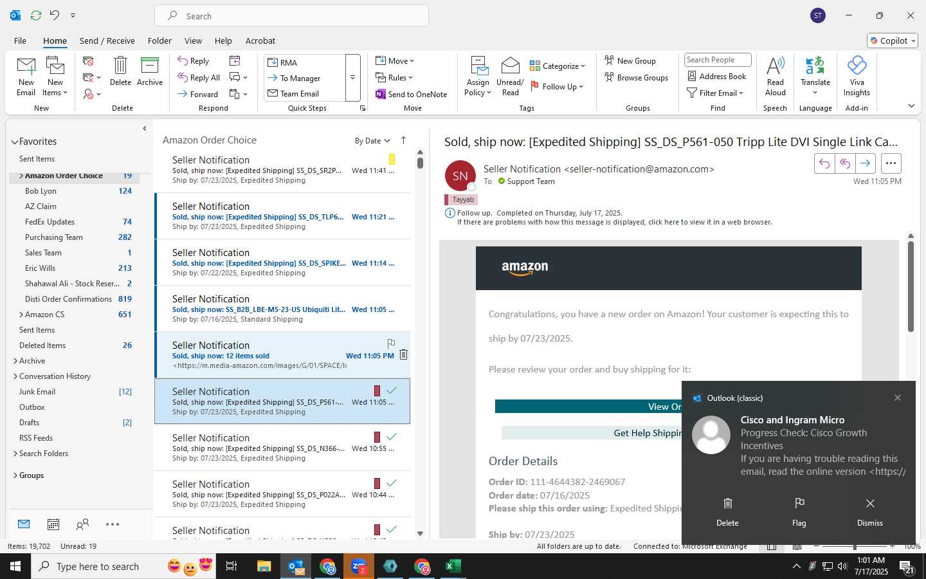The height and width of the screenshot is (579, 926).
Task: Open File Explorer from the taskbar
Action: click(x=264, y=566)
